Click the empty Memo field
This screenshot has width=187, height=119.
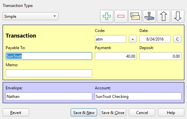coord(49,73)
